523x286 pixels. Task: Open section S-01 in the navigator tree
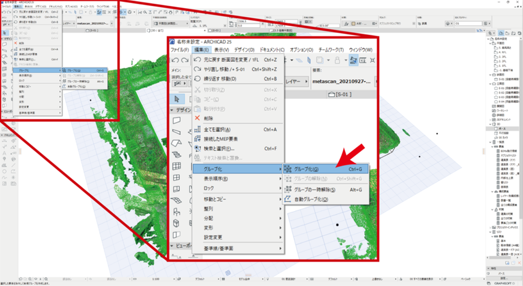(x=506, y=79)
